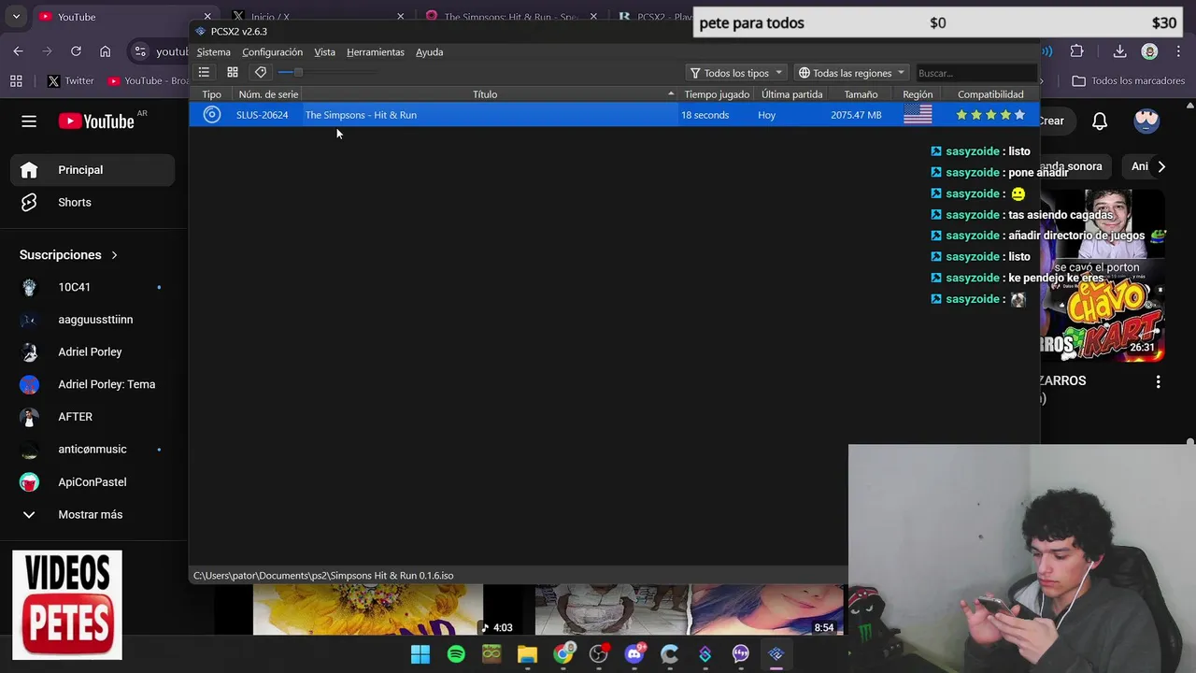Open YouTube hamburger guide menu
Image resolution: width=1196 pixels, height=673 pixels.
click(29, 122)
